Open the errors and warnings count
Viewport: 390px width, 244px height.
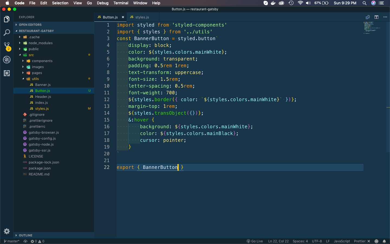(x=37, y=241)
